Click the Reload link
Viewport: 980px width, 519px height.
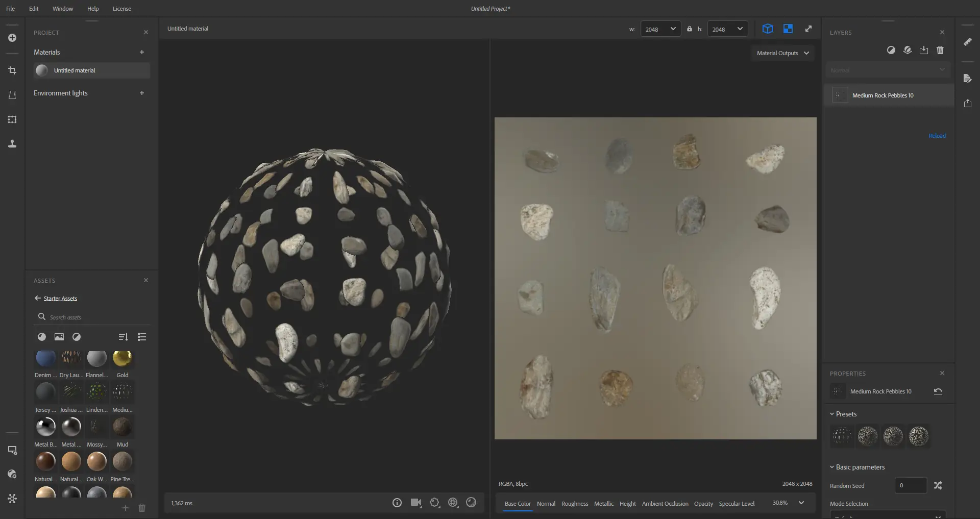[x=937, y=136]
